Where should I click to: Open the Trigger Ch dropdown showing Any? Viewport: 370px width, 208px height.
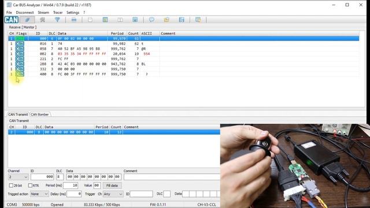point(113,194)
